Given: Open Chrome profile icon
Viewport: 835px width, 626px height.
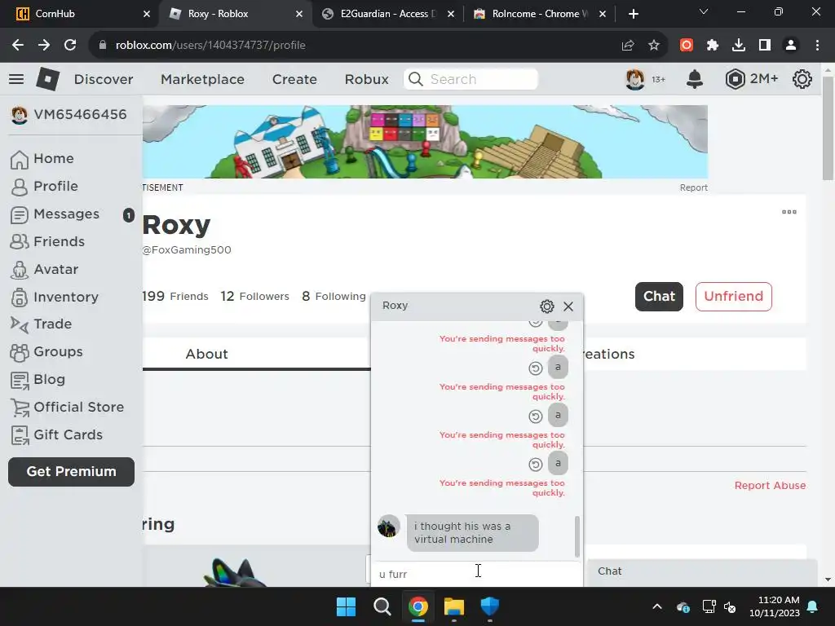Looking at the screenshot, I should (791, 46).
